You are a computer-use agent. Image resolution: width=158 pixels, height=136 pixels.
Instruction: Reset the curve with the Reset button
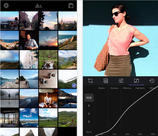[89, 132]
